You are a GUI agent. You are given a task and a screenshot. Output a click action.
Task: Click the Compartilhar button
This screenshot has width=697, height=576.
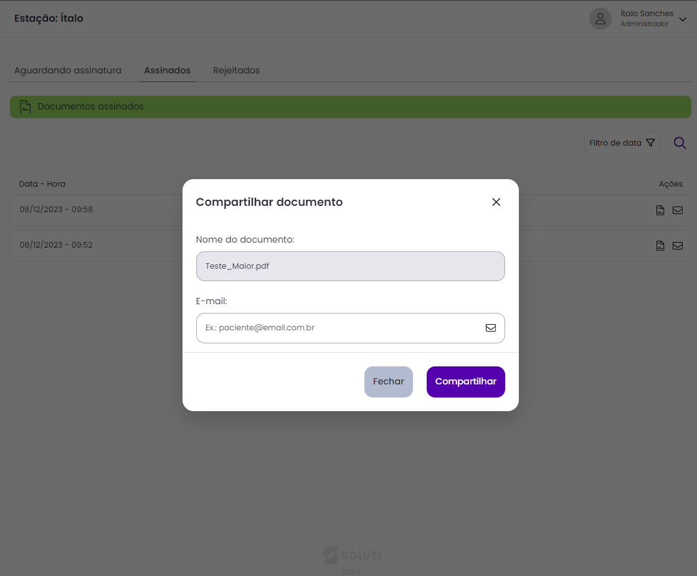[x=465, y=381]
